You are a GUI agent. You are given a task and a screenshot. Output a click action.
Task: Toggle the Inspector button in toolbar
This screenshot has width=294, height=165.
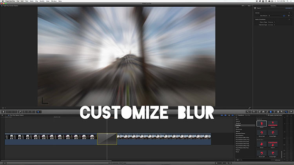coord(287,112)
